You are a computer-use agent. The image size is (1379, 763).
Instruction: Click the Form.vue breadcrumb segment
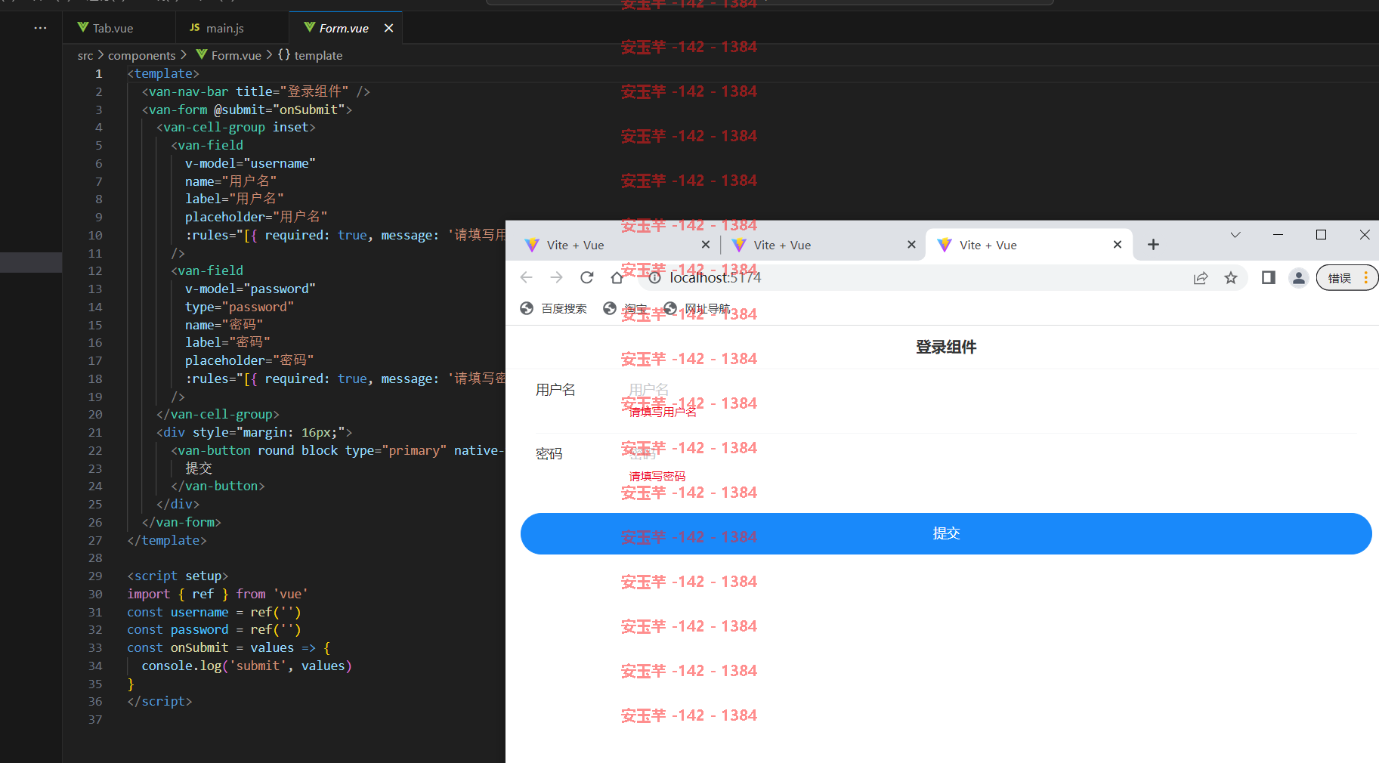[228, 55]
